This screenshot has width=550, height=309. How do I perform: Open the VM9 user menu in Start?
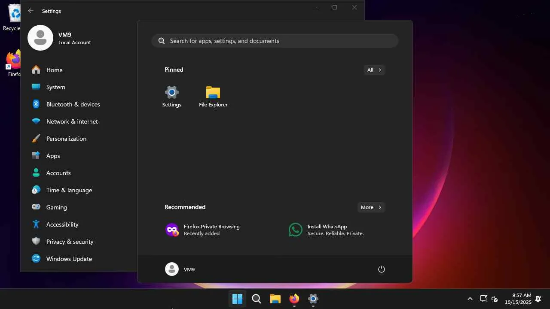(x=180, y=269)
